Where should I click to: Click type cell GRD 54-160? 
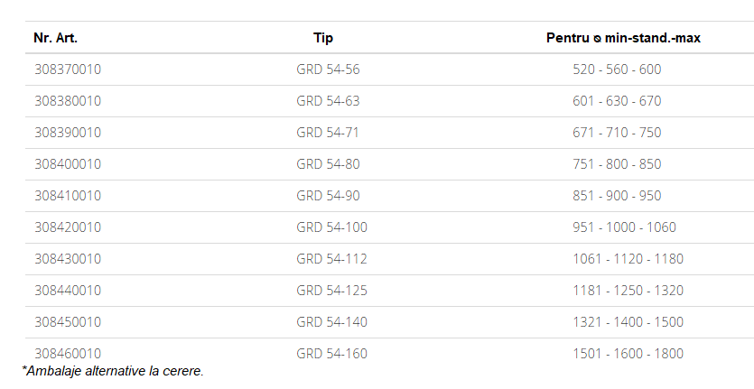click(x=331, y=354)
